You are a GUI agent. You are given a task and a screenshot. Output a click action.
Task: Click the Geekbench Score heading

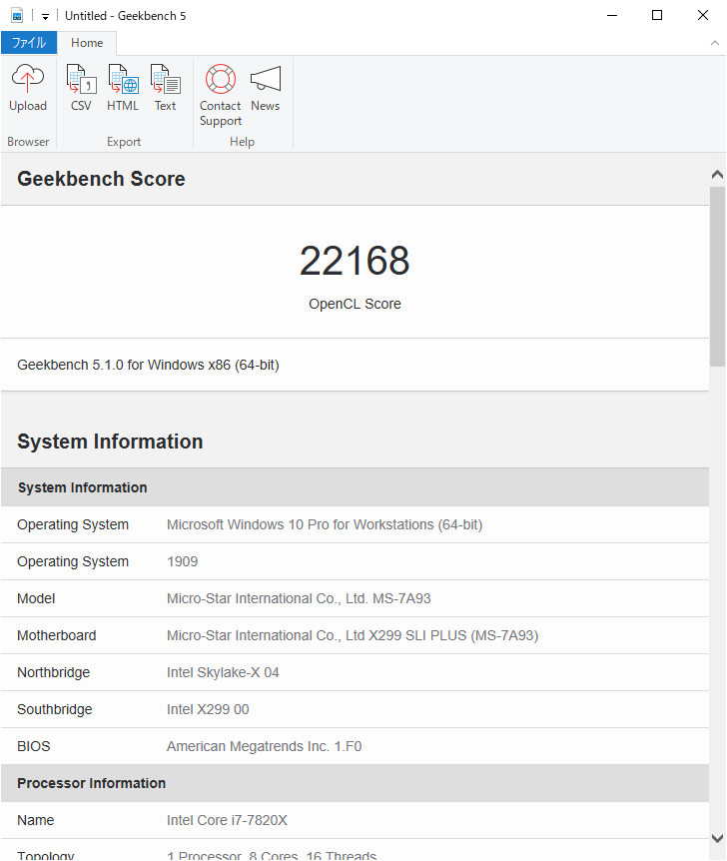(101, 179)
